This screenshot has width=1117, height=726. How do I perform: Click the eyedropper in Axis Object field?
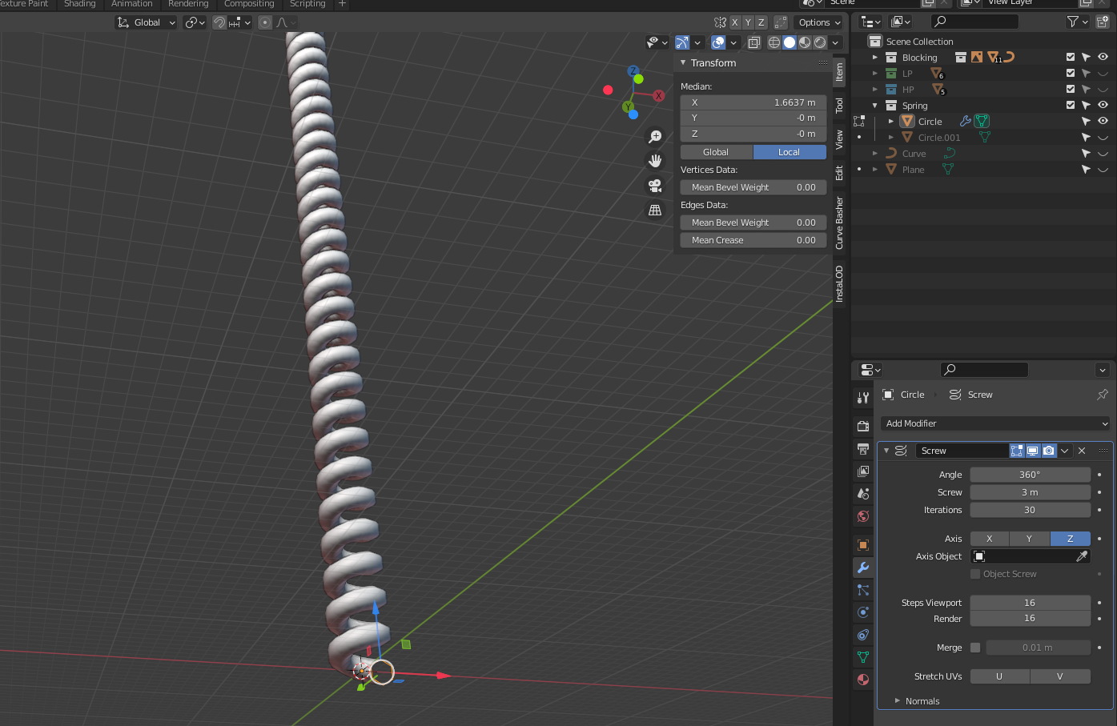(x=1082, y=556)
